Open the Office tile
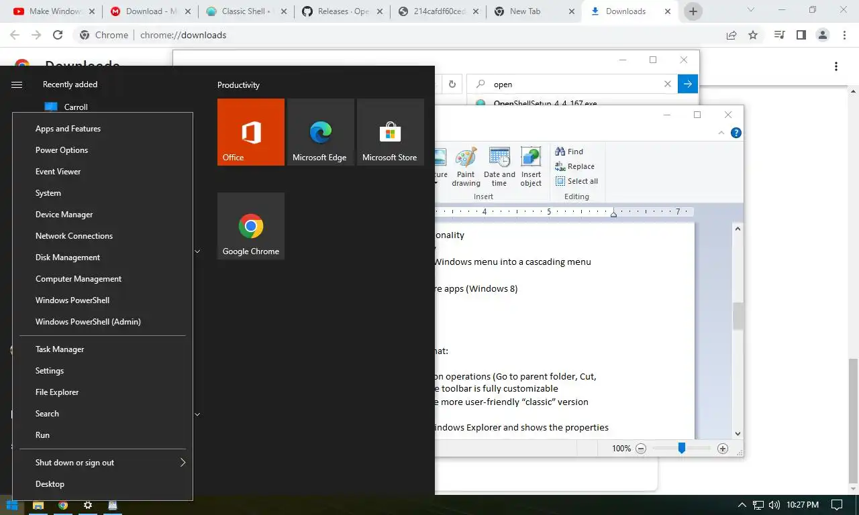This screenshot has width=859, height=515. click(x=251, y=132)
